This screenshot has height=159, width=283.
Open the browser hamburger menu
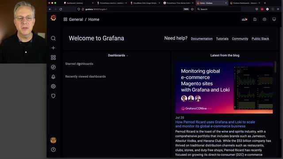pyautogui.click(x=278, y=9)
